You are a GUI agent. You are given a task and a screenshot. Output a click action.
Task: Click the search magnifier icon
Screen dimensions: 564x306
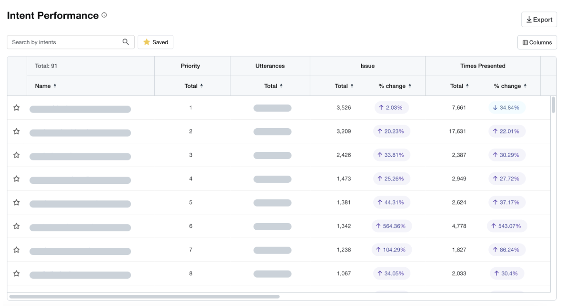pos(126,42)
